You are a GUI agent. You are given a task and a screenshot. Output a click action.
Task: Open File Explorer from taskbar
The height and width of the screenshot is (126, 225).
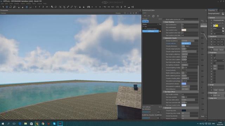coord(26,124)
